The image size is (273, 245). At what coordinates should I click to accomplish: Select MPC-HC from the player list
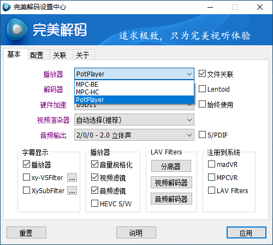(134, 92)
